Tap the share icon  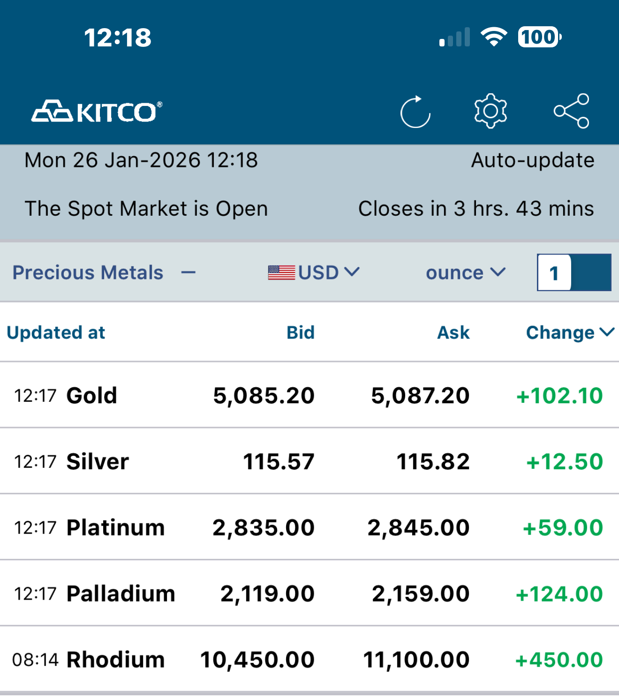coord(571,111)
